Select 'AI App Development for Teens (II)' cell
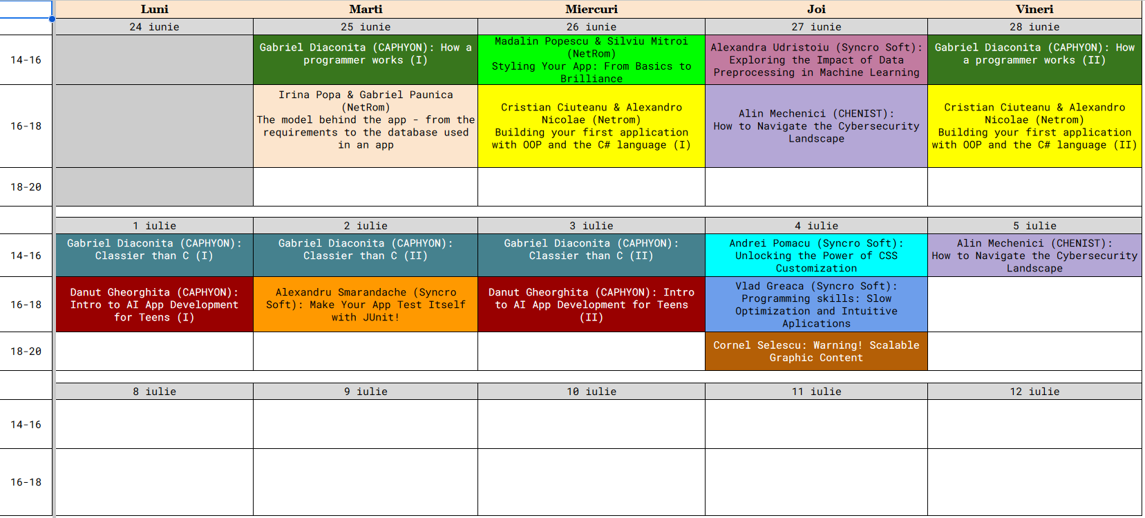The height and width of the screenshot is (518, 1145). point(592,305)
